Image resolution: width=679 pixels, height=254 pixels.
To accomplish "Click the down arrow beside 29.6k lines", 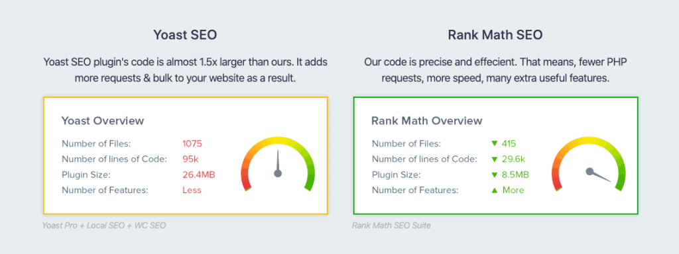I will [494, 159].
